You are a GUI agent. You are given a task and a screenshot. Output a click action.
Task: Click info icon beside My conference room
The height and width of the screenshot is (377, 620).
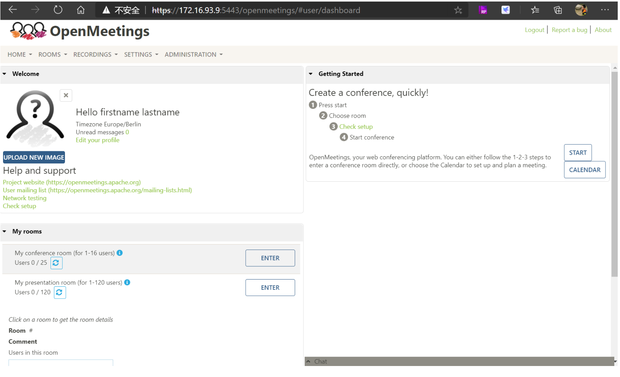pos(120,253)
